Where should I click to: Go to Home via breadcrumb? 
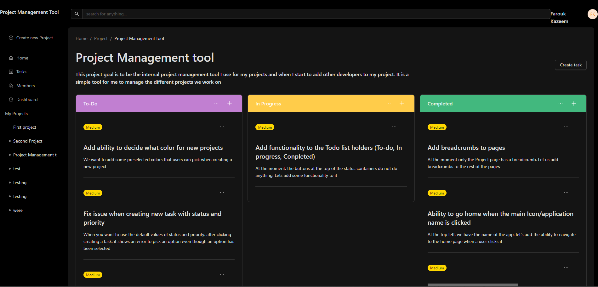tap(82, 38)
